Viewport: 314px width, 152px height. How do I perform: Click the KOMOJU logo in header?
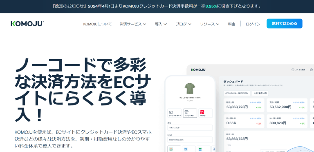click(x=27, y=24)
